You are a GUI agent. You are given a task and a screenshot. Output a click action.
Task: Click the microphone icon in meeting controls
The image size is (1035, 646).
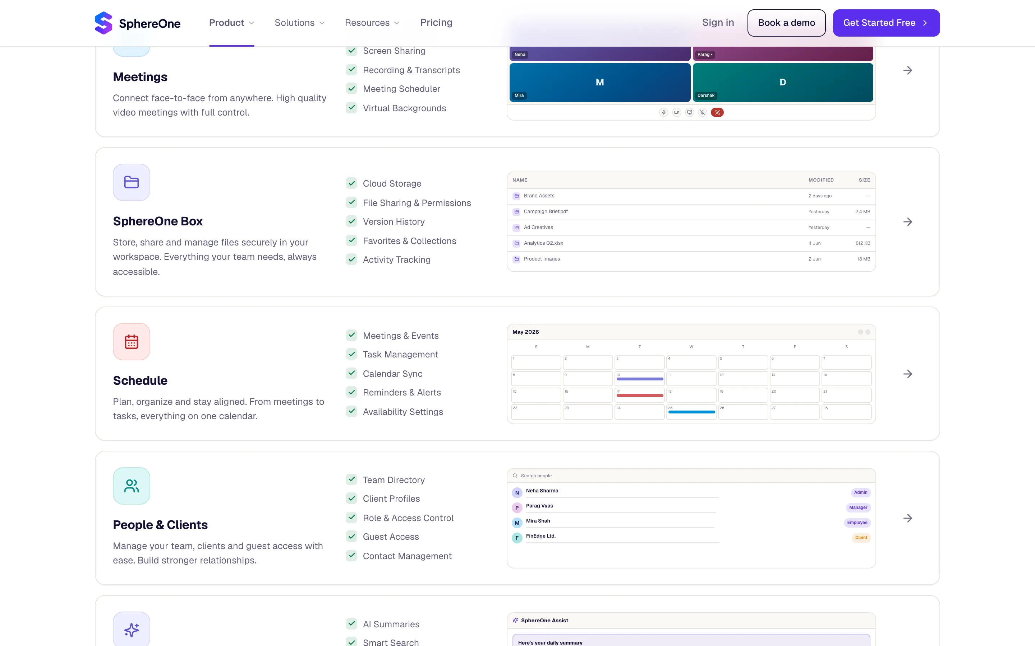[663, 112]
